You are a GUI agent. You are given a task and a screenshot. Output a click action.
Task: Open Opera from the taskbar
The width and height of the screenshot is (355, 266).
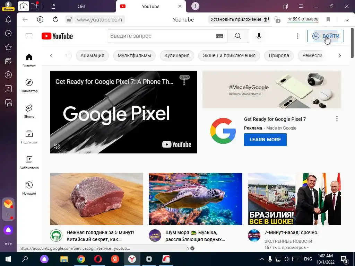pos(98,259)
